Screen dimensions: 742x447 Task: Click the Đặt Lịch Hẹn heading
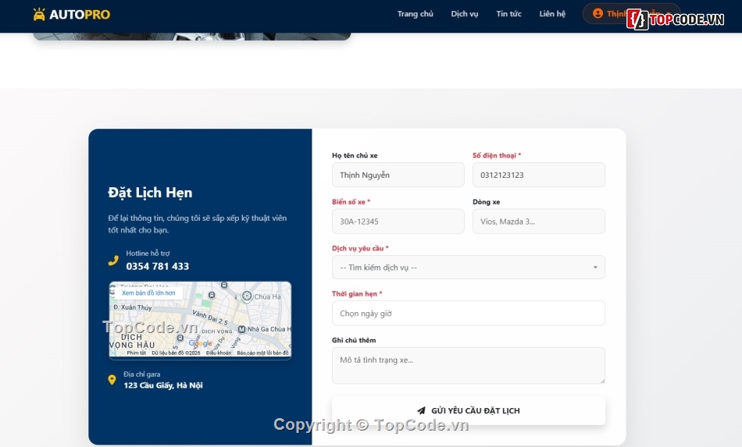(x=150, y=193)
